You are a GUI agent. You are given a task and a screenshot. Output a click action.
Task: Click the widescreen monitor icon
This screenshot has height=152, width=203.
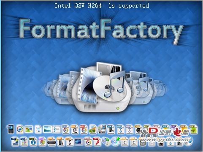[79, 141]
